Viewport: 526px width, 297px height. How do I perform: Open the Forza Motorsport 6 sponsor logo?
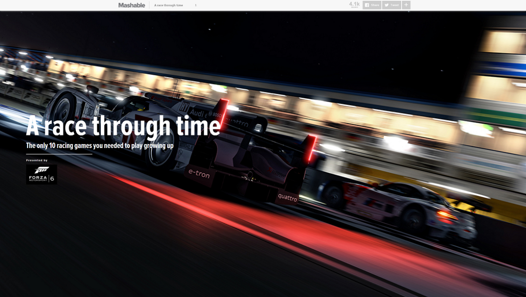click(41, 174)
